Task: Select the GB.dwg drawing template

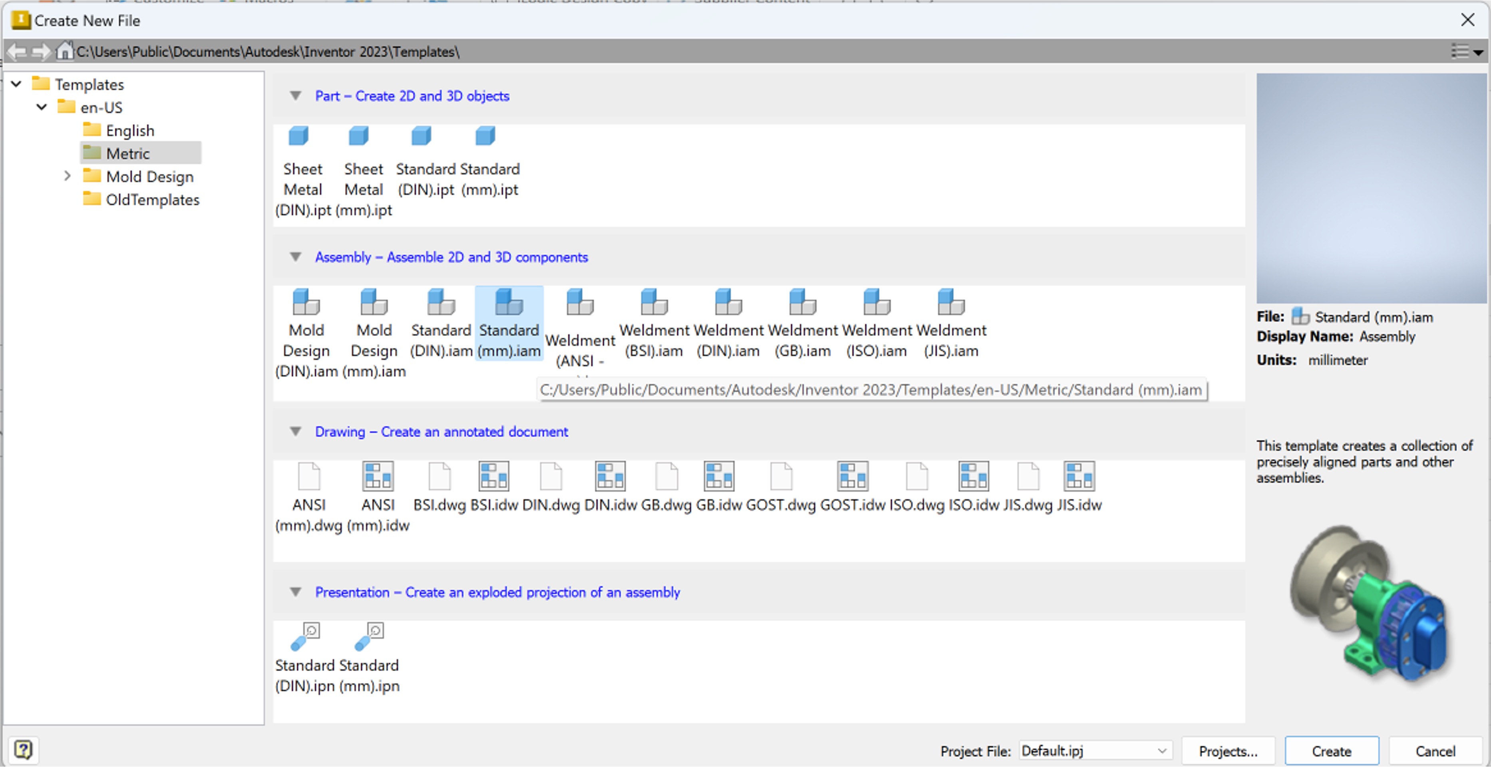Action: pyautogui.click(x=666, y=487)
